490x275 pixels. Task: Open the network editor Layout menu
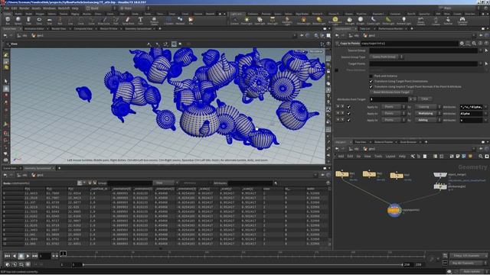tap(390, 156)
